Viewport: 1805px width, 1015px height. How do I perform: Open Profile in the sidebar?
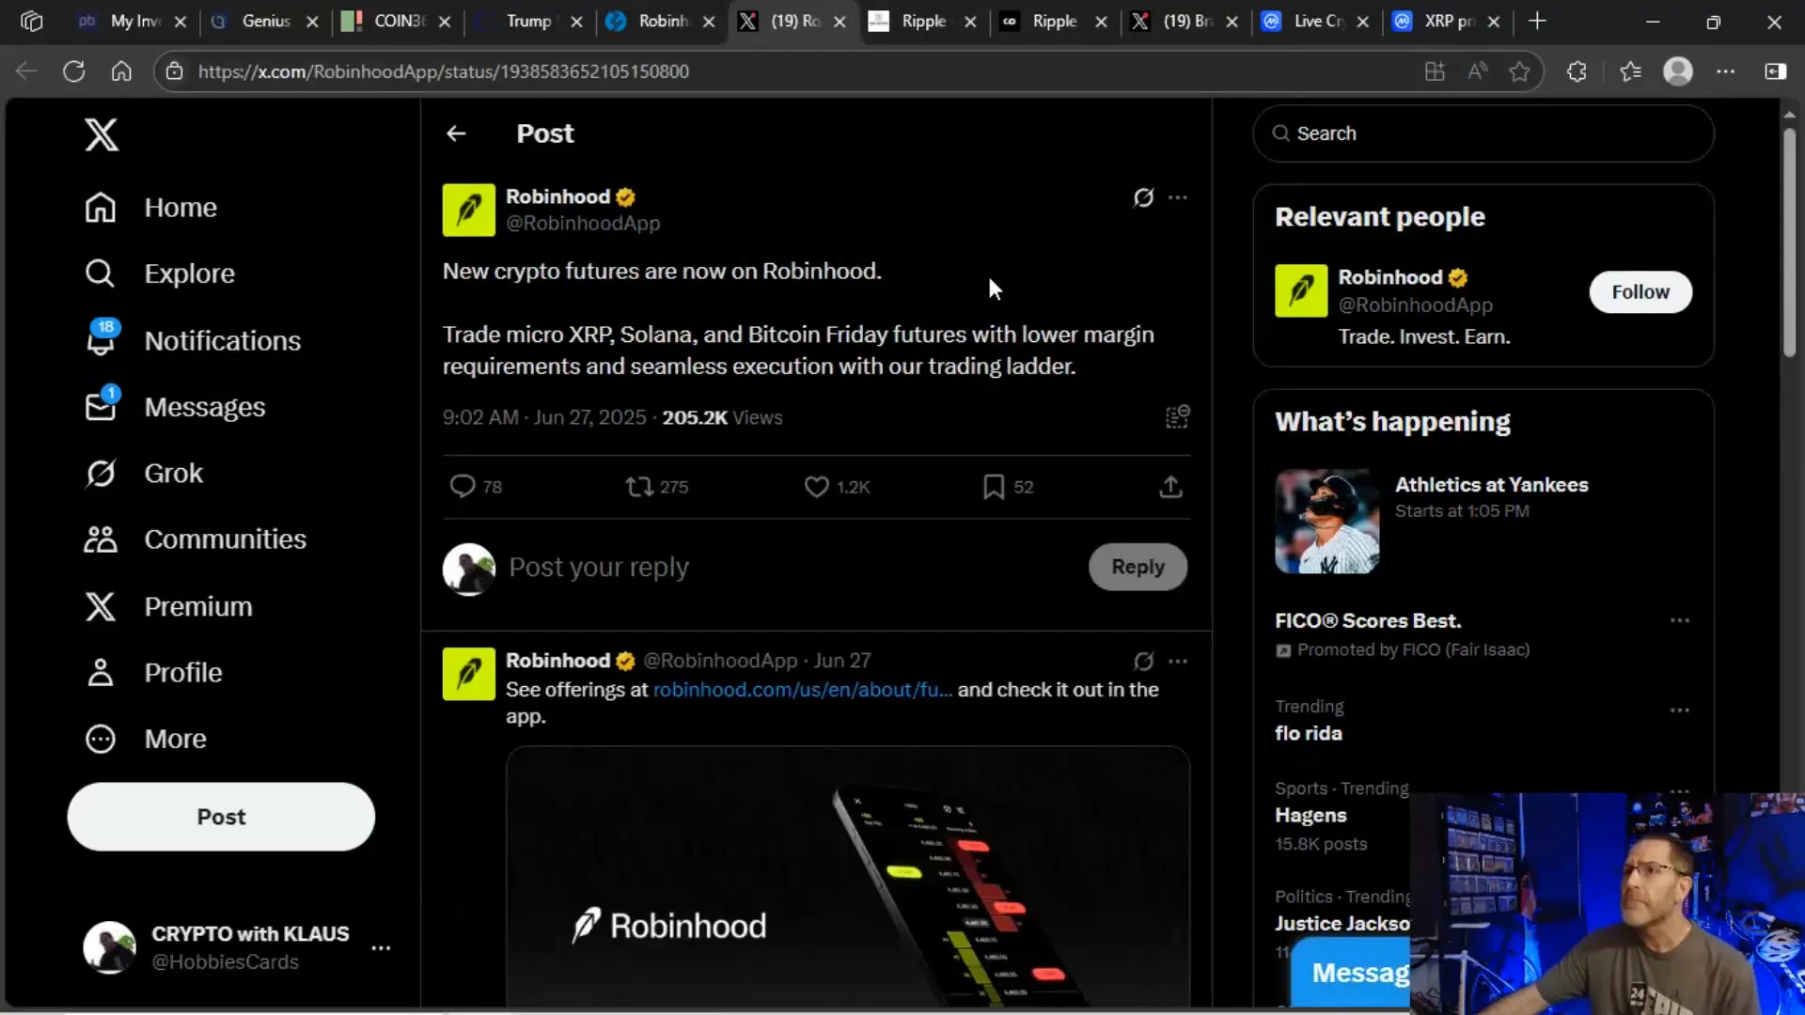(153, 673)
